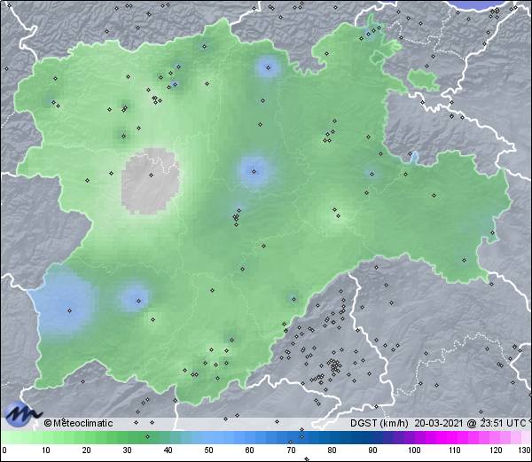
Task: Click the 20-03-2021 date stamp
Action: [x=439, y=423]
